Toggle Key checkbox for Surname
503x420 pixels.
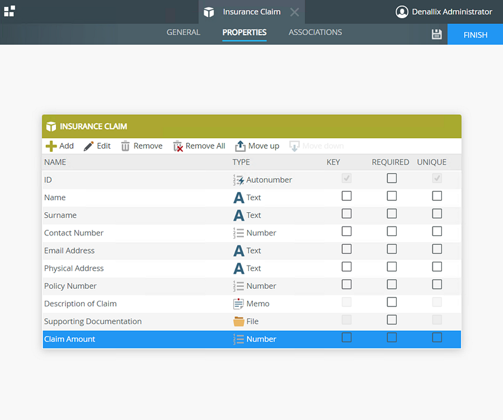click(346, 213)
